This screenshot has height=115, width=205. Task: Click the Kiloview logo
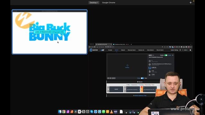pyautogui.click(x=94, y=50)
